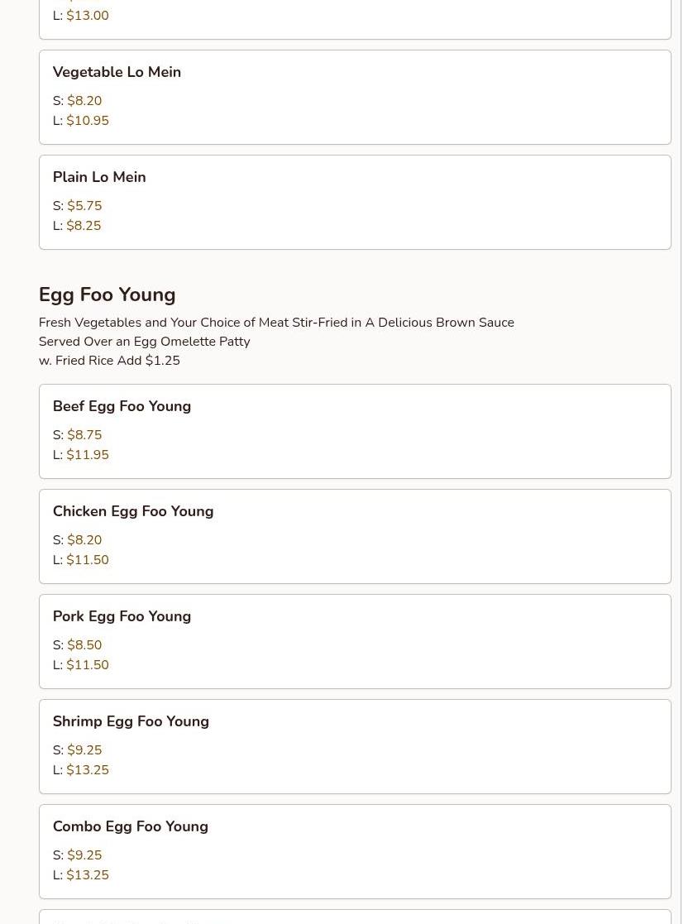The image size is (698, 924).
Task: Pick Chicken Egg Foo Young small $8.20
Action: (84, 540)
